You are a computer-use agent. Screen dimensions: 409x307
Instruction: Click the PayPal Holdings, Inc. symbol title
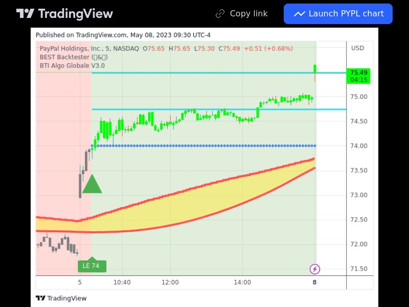coord(89,49)
